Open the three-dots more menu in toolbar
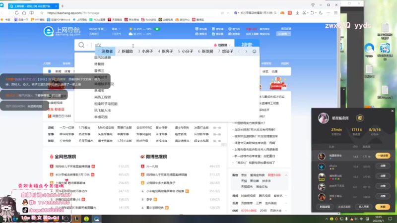The height and width of the screenshot is (223, 397). pyautogui.click(x=328, y=13)
